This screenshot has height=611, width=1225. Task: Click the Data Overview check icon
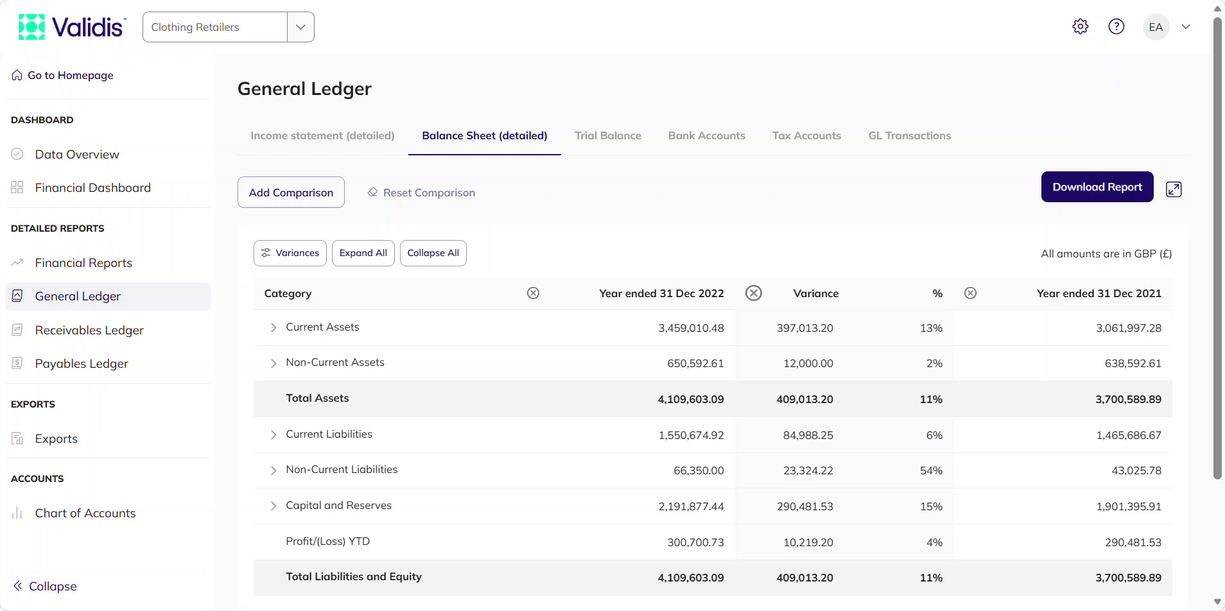click(17, 154)
